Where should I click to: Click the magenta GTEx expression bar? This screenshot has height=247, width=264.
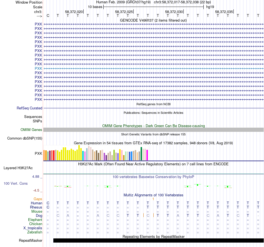tap(147, 155)
